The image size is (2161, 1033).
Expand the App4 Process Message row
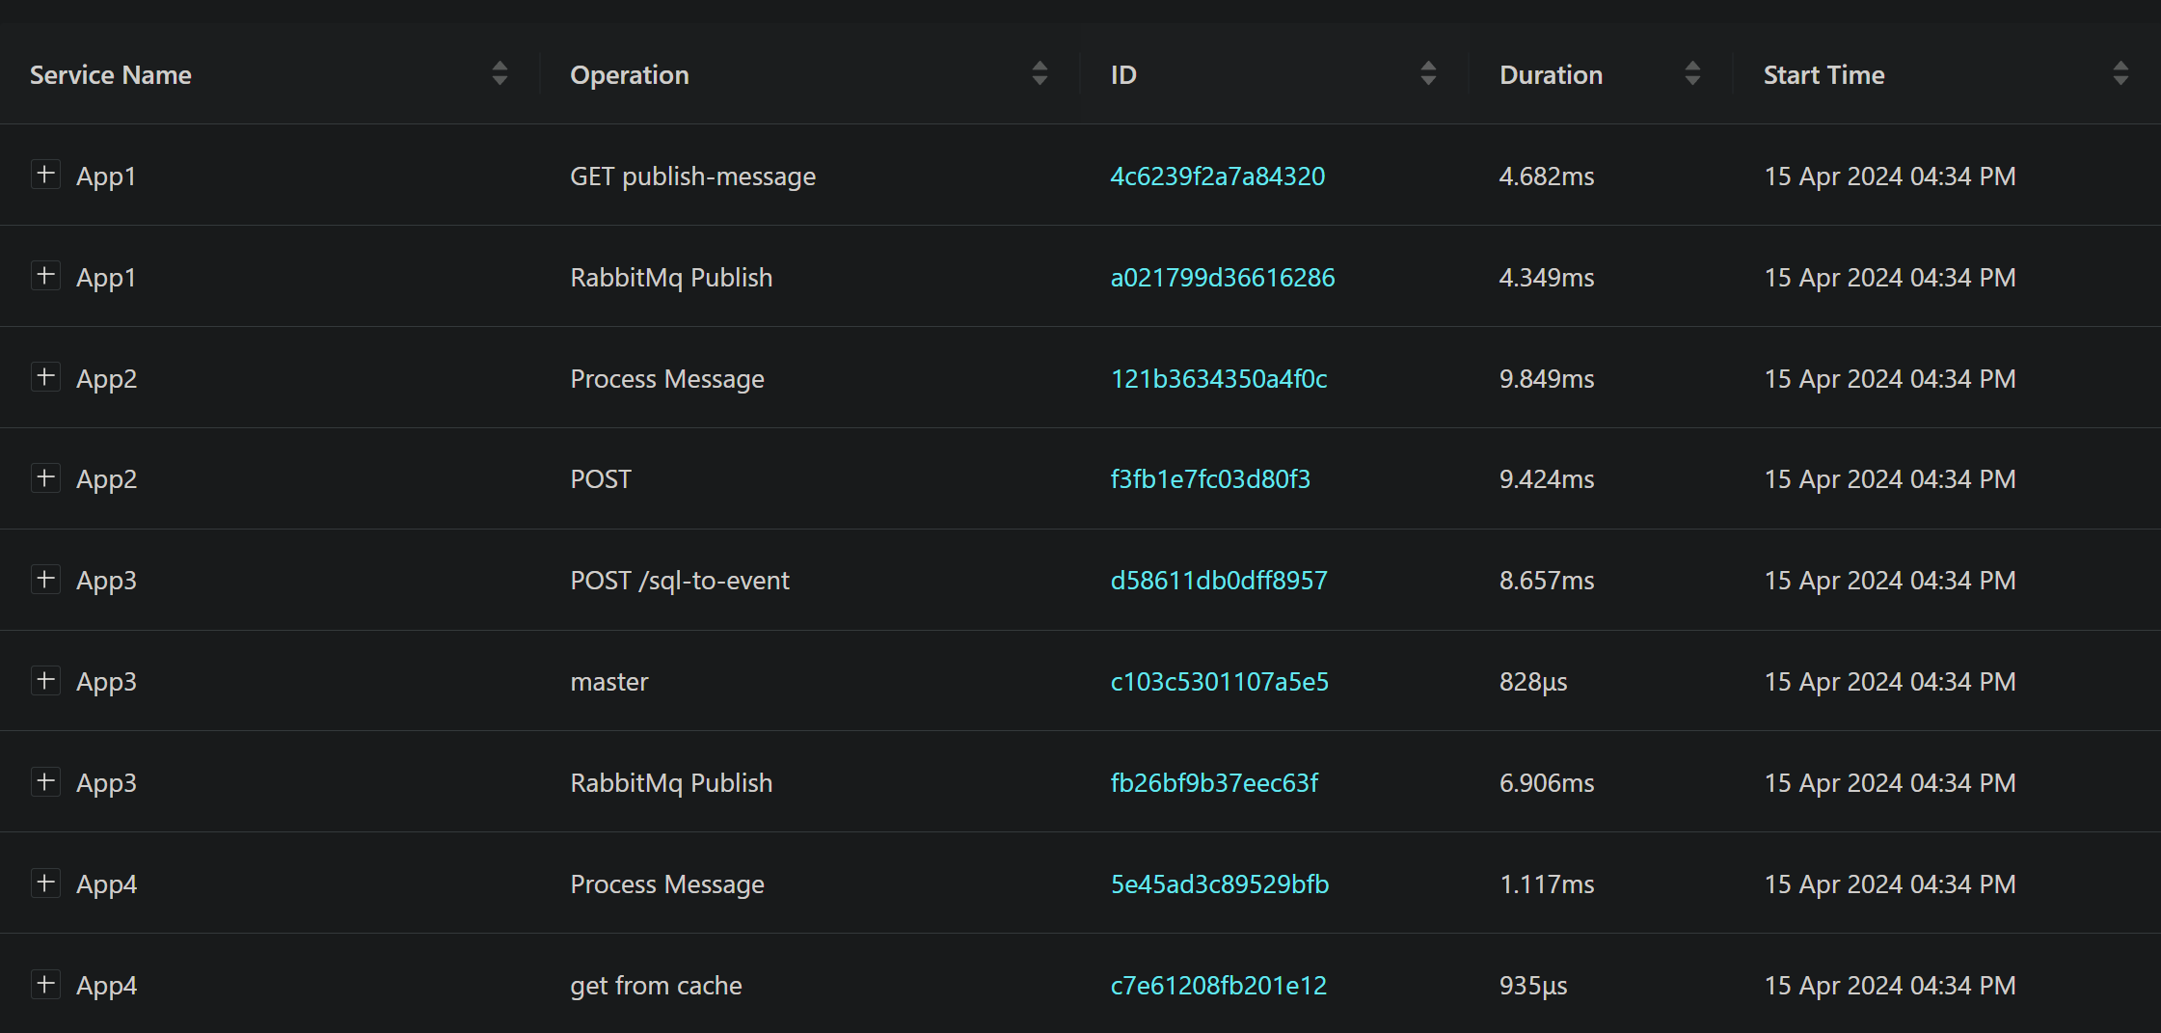[x=45, y=883]
